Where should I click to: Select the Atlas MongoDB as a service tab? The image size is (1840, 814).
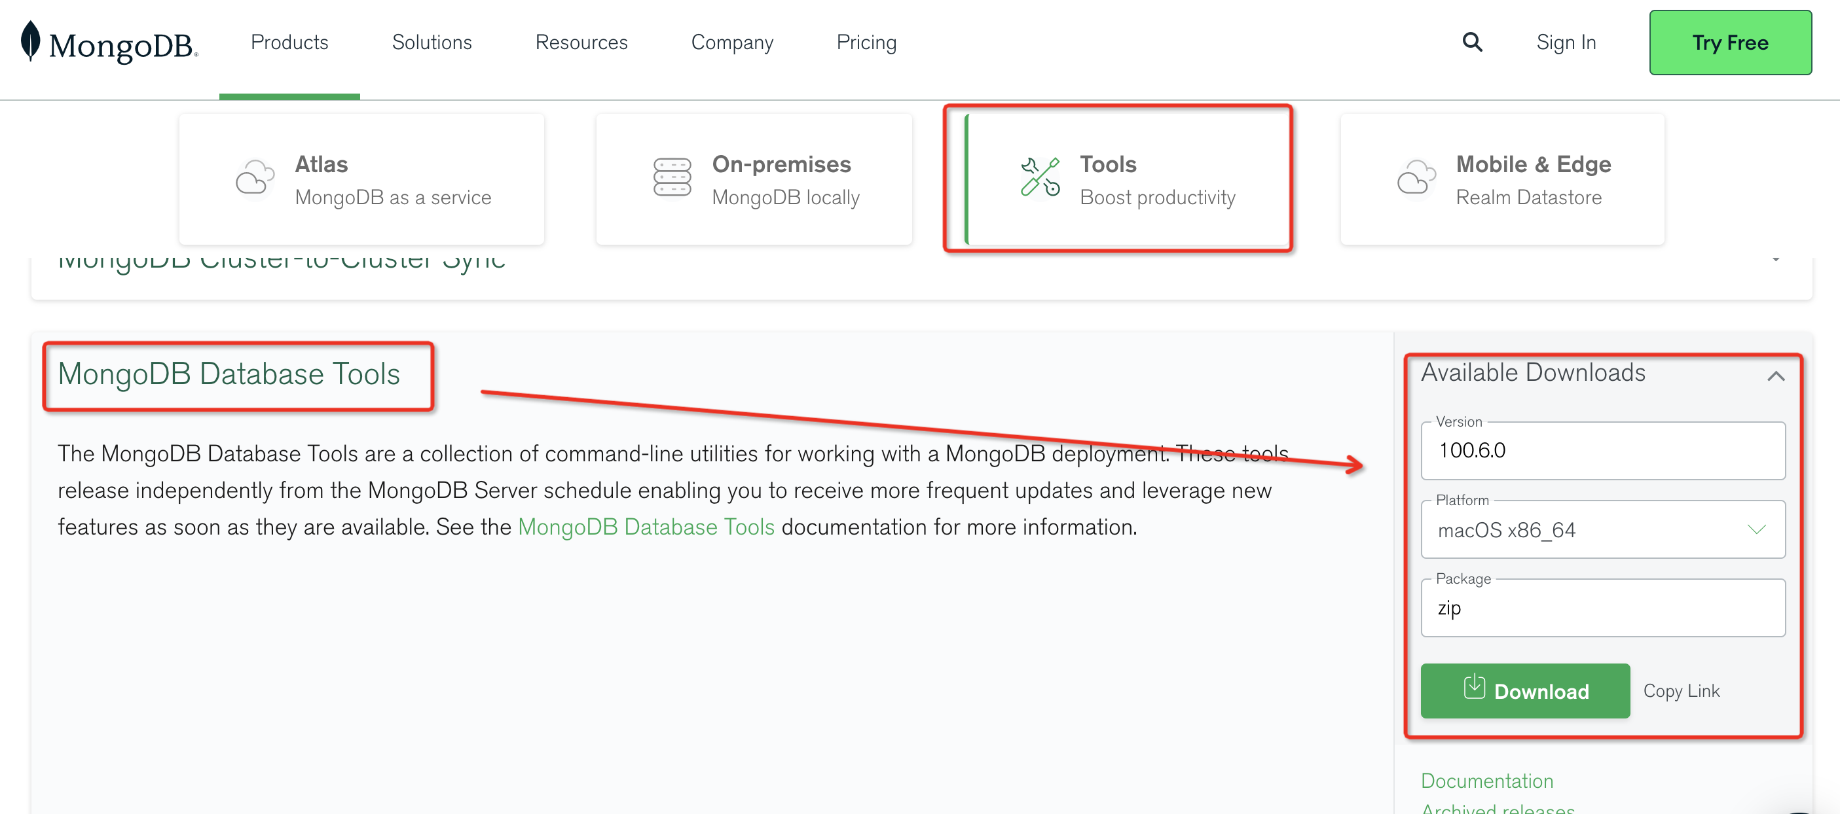tap(361, 179)
